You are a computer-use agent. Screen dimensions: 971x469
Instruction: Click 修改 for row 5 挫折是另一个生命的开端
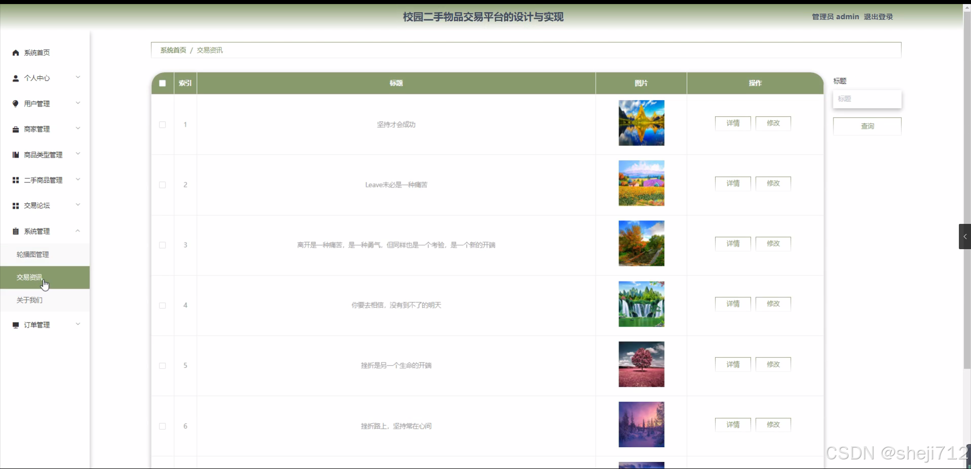tap(773, 364)
